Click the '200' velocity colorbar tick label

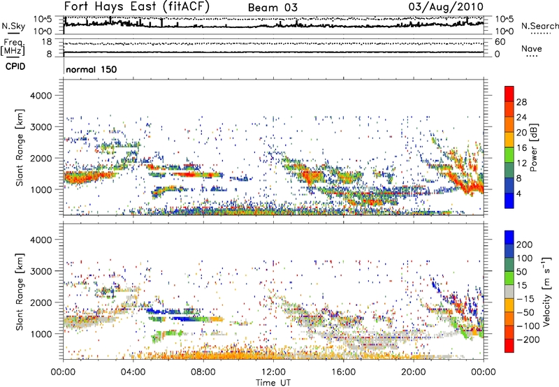(525, 244)
